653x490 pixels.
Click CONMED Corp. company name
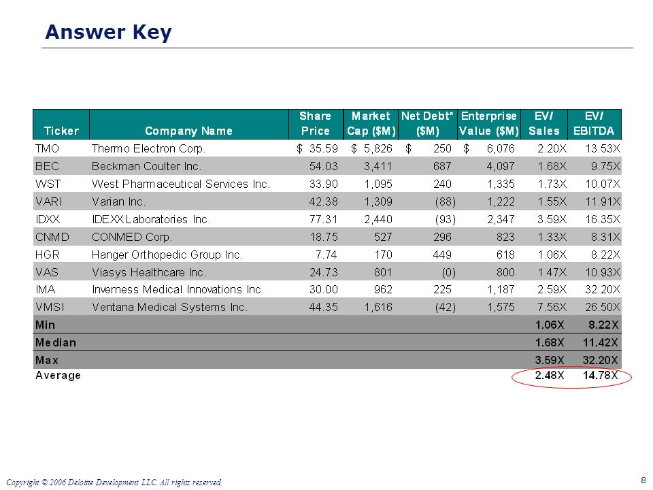(x=132, y=237)
